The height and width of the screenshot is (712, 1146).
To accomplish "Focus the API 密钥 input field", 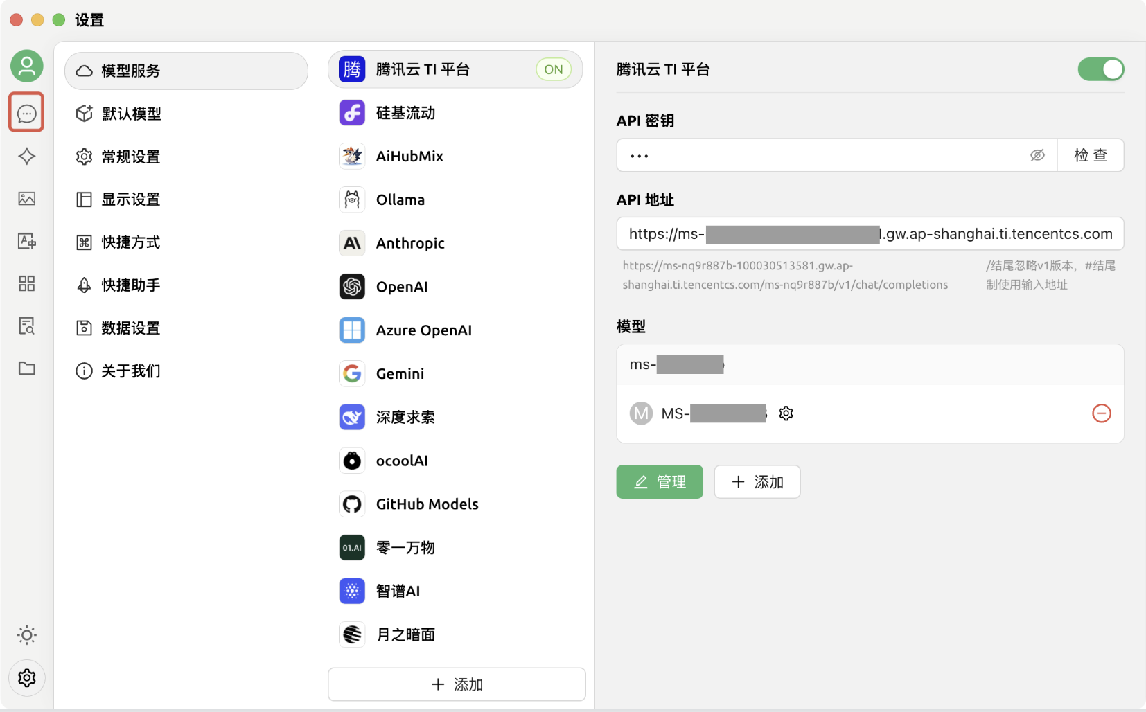I will 837,155.
